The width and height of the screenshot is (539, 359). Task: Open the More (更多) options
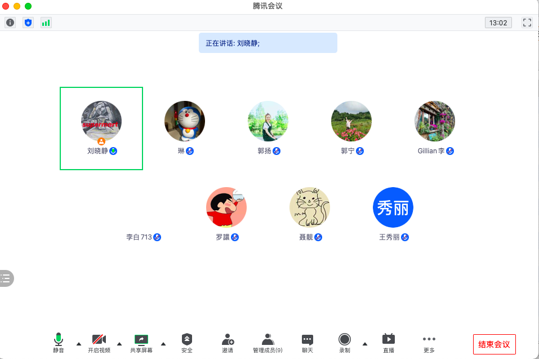pyautogui.click(x=429, y=343)
